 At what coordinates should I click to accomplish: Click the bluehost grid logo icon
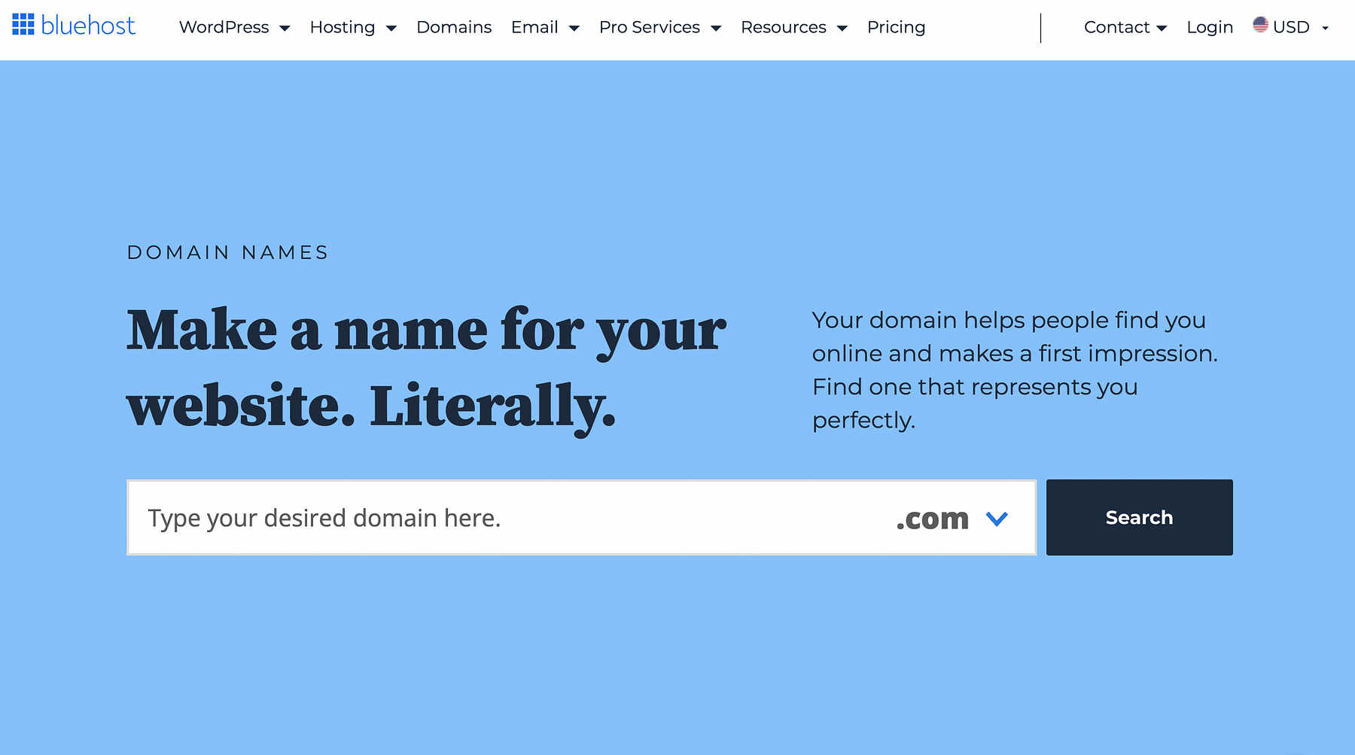pos(23,25)
